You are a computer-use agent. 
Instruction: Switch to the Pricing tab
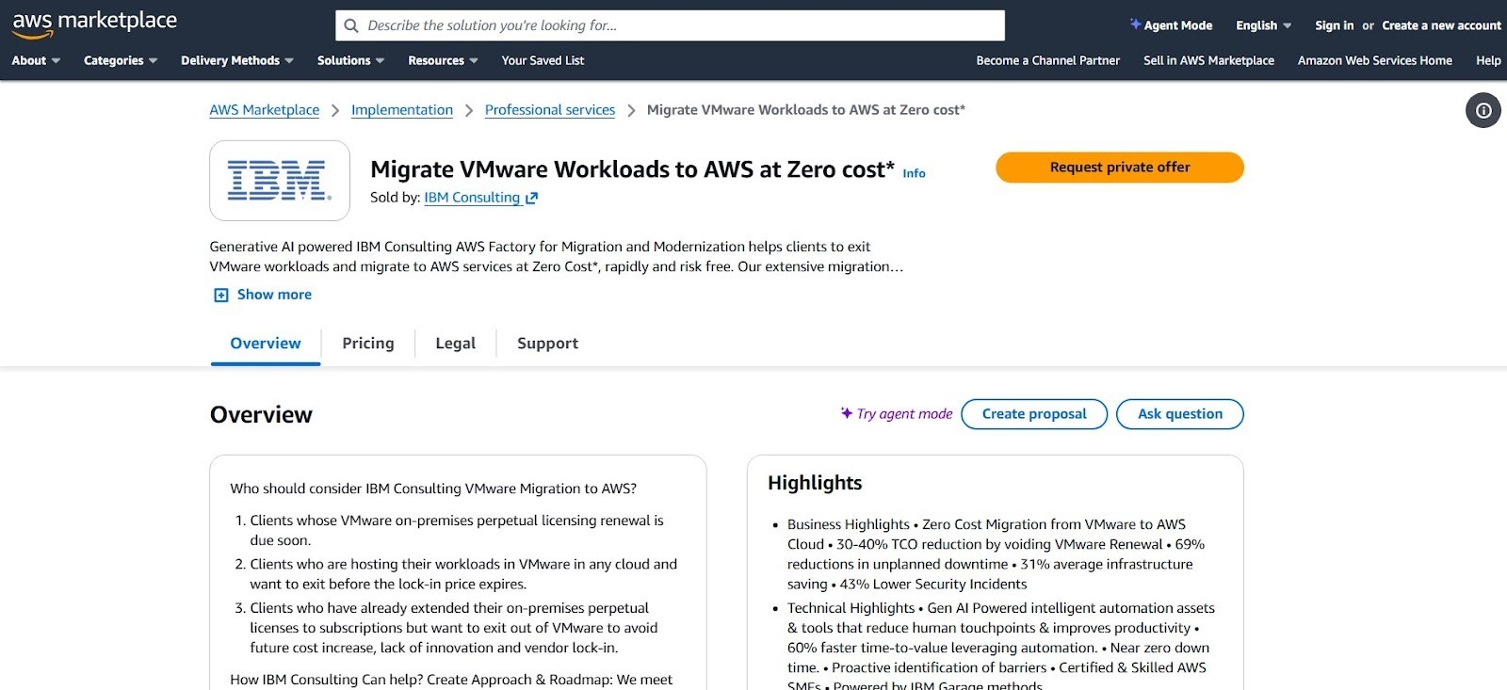pos(368,344)
